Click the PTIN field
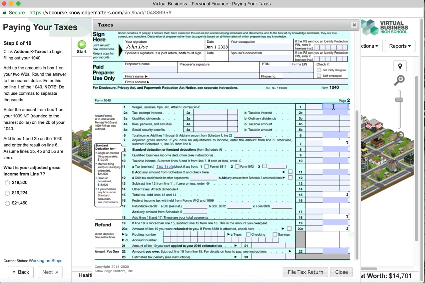425x283 pixels. pos(274,69)
